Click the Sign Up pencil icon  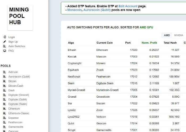point(5,42)
